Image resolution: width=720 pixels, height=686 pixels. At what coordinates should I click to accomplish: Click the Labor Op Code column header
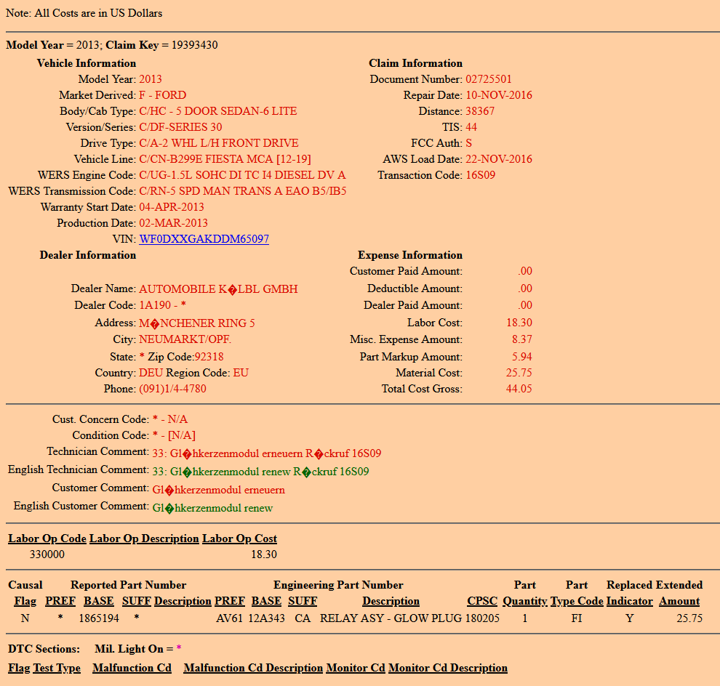click(47, 538)
